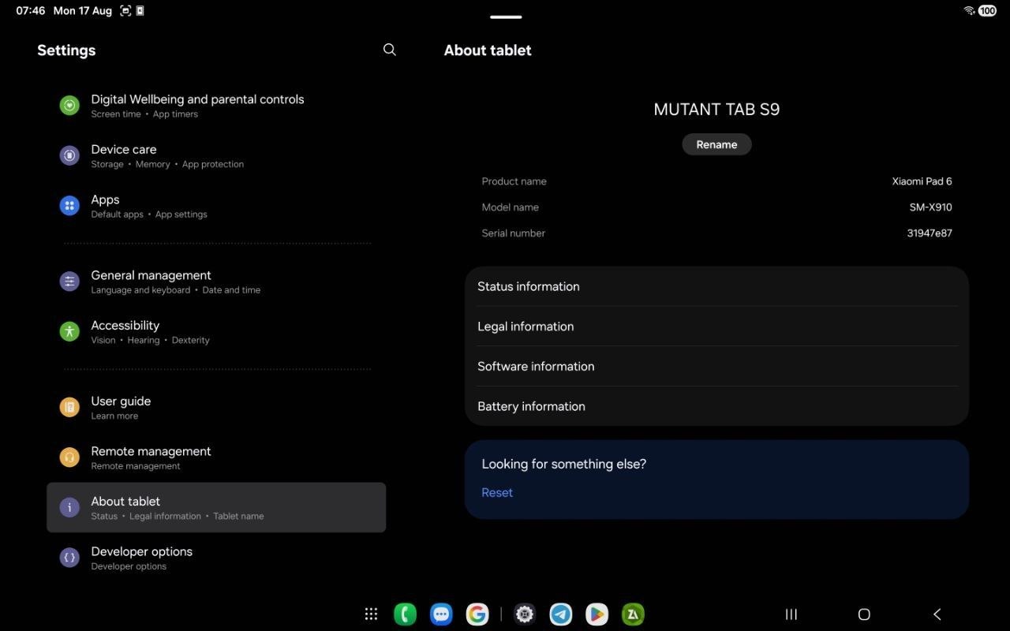The width and height of the screenshot is (1010, 631).
Task: Tap the top center drag handle
Action: [506, 17]
